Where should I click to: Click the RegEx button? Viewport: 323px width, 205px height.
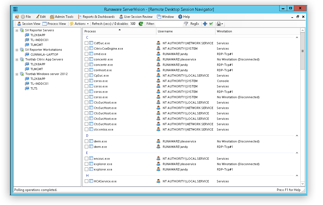(195, 24)
